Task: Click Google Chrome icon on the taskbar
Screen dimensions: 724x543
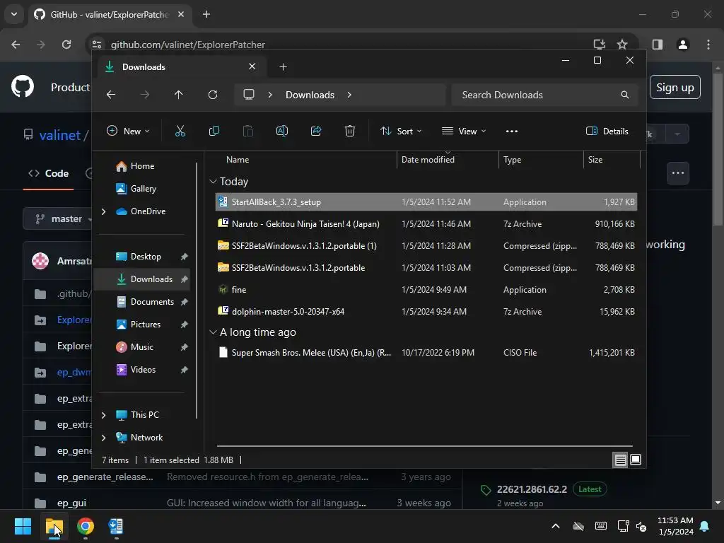Action: (85, 526)
